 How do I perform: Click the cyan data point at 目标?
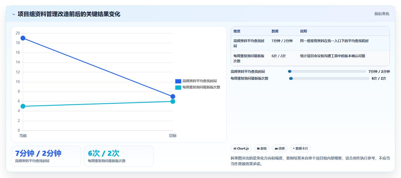pyautogui.click(x=173, y=102)
